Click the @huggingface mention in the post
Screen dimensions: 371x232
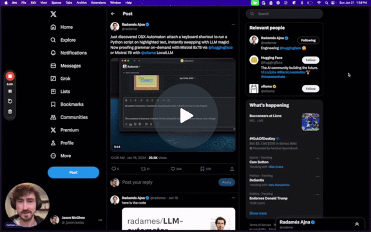tap(220, 48)
